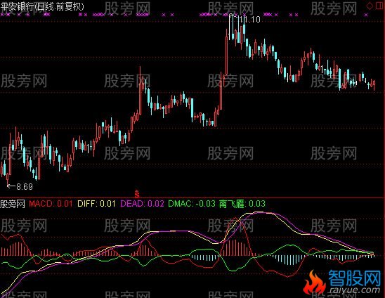385x298 pixels.
Task: Click the DMAC: -0.03 readout
Action: (x=192, y=204)
